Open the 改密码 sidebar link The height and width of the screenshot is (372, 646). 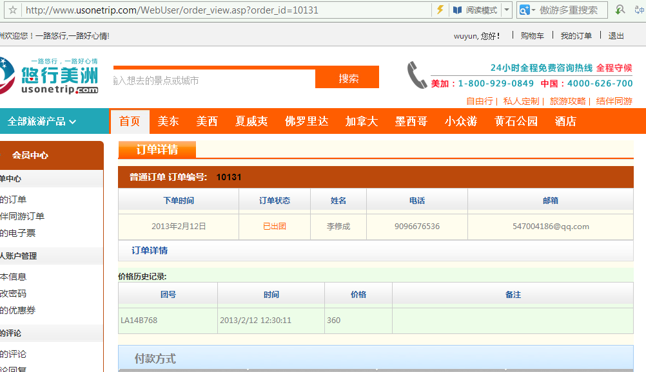[x=13, y=293]
